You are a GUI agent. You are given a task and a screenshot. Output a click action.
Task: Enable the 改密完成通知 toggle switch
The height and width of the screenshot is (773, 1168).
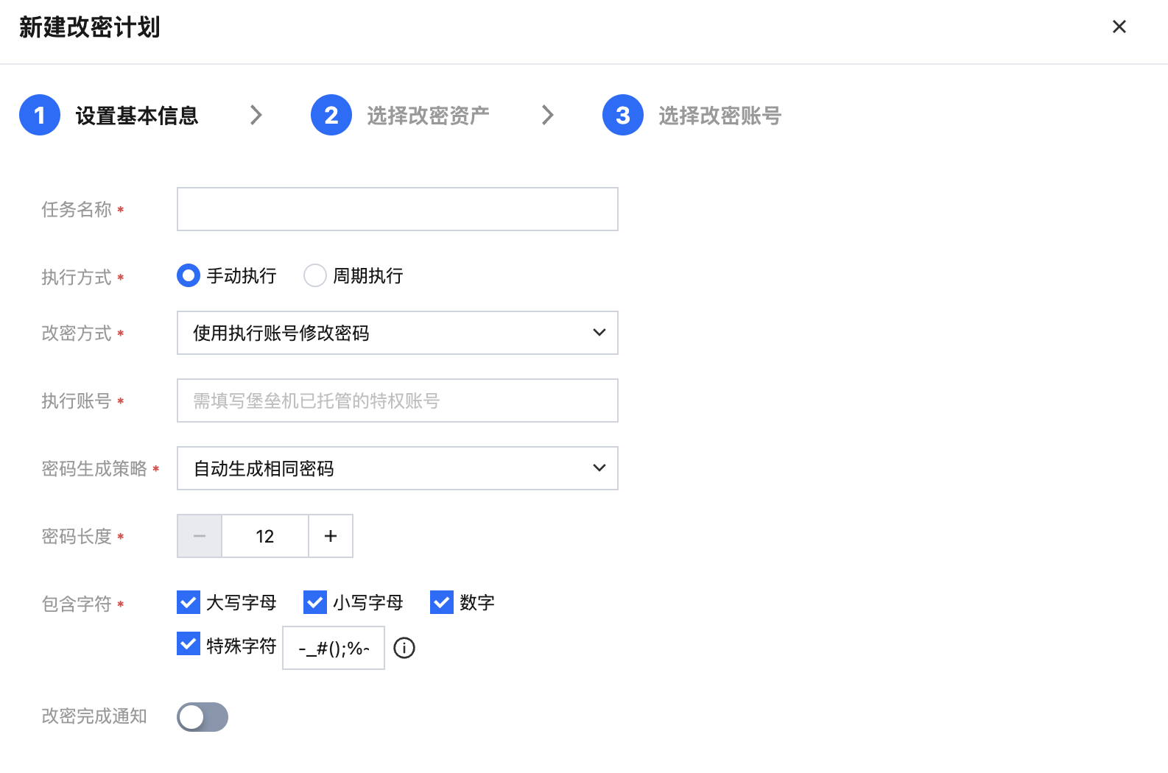tap(203, 717)
